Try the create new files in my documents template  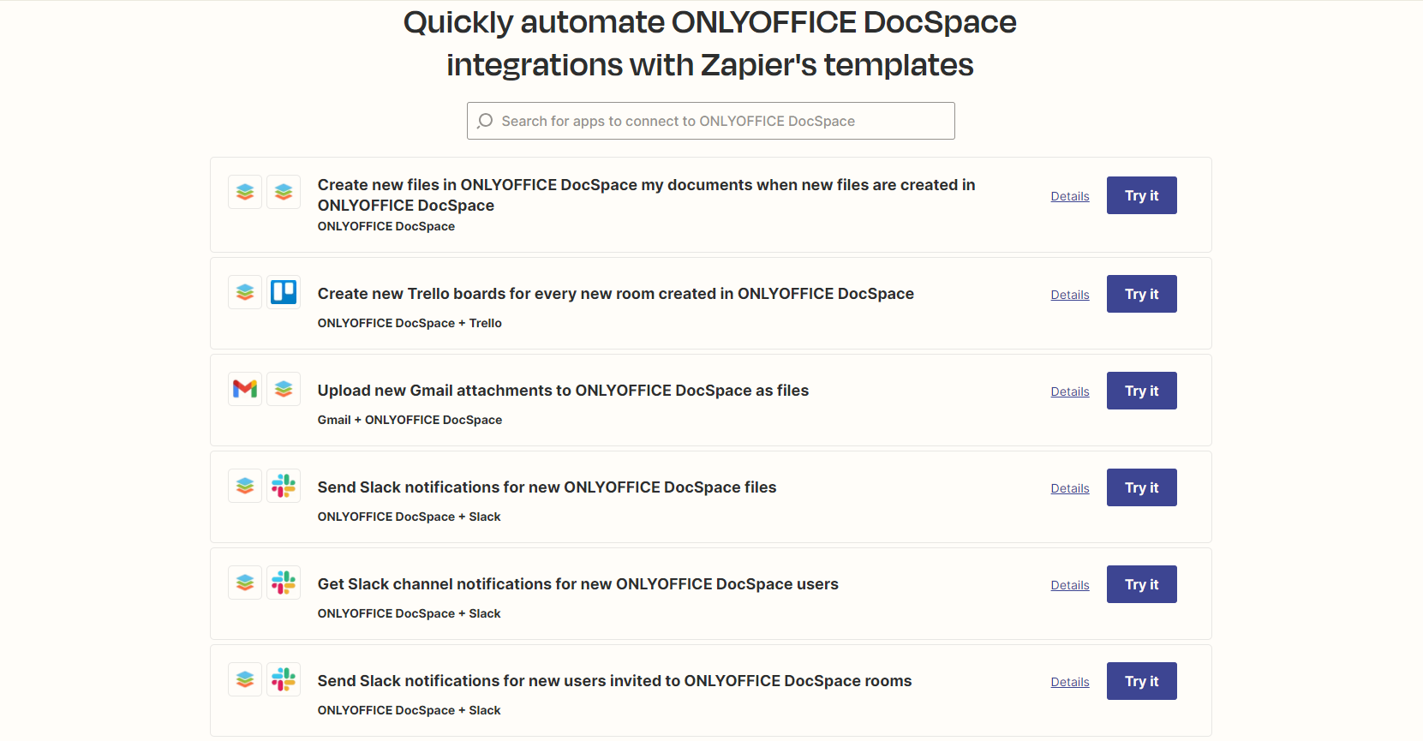pyautogui.click(x=1141, y=195)
